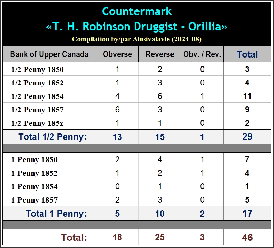The height and width of the screenshot is (248, 274).
Task: Select Obverse value '6' in 1/2 Penny 1857 row
Action: point(117,110)
